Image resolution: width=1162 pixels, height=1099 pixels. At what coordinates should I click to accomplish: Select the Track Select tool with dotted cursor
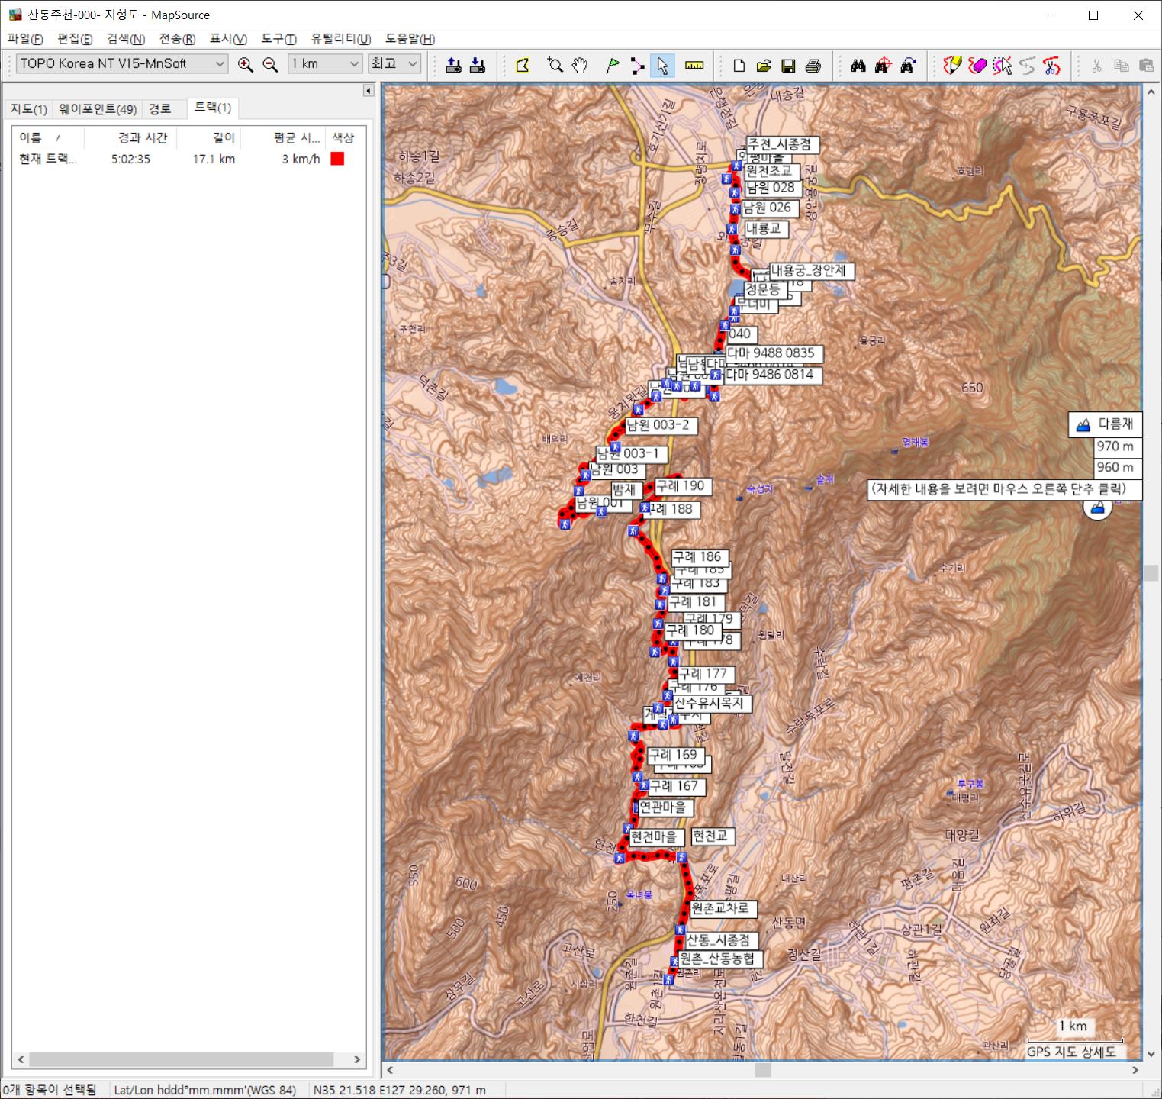1003,65
